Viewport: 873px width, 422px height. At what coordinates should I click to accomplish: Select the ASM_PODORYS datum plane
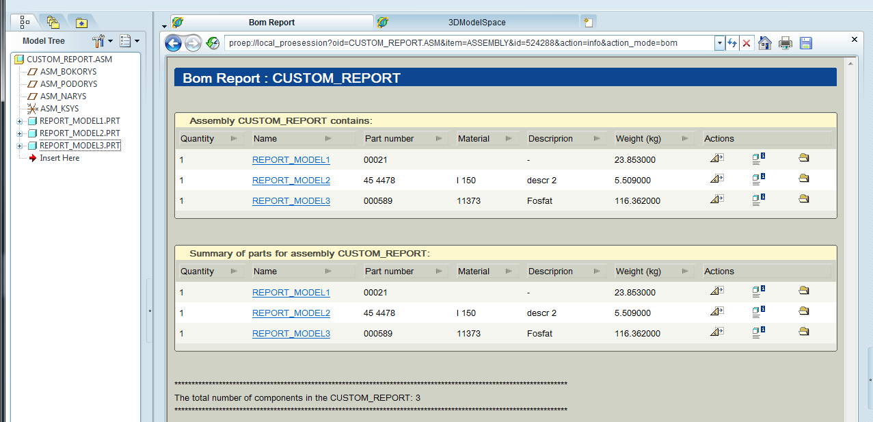62,84
